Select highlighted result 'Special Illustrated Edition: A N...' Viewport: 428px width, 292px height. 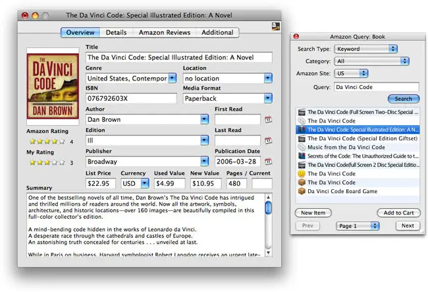pos(358,129)
